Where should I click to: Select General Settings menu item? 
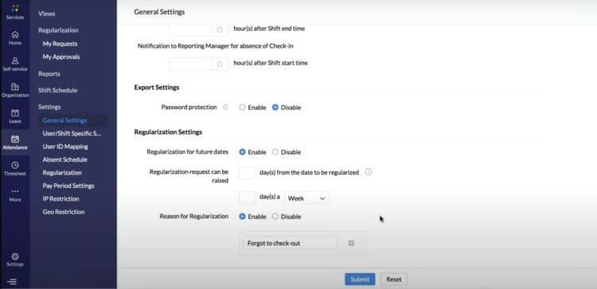coord(64,121)
